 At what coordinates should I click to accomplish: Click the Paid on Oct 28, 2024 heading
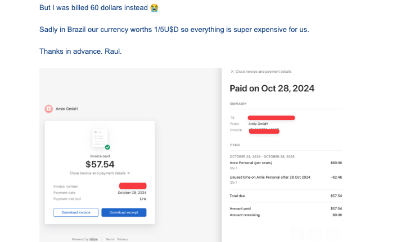point(272,89)
